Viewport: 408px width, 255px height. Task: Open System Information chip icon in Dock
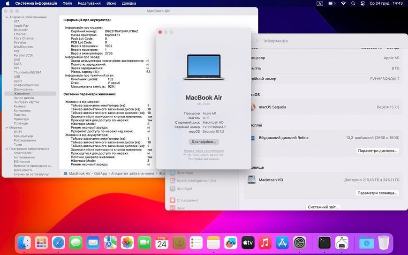tap(342, 243)
